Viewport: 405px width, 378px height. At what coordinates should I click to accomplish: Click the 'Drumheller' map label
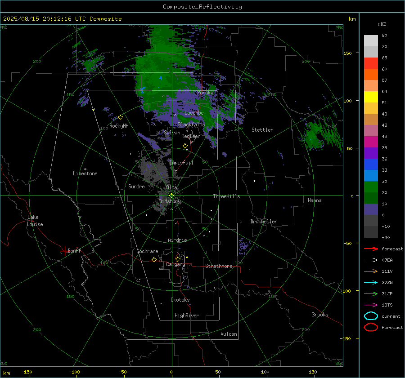click(x=264, y=222)
